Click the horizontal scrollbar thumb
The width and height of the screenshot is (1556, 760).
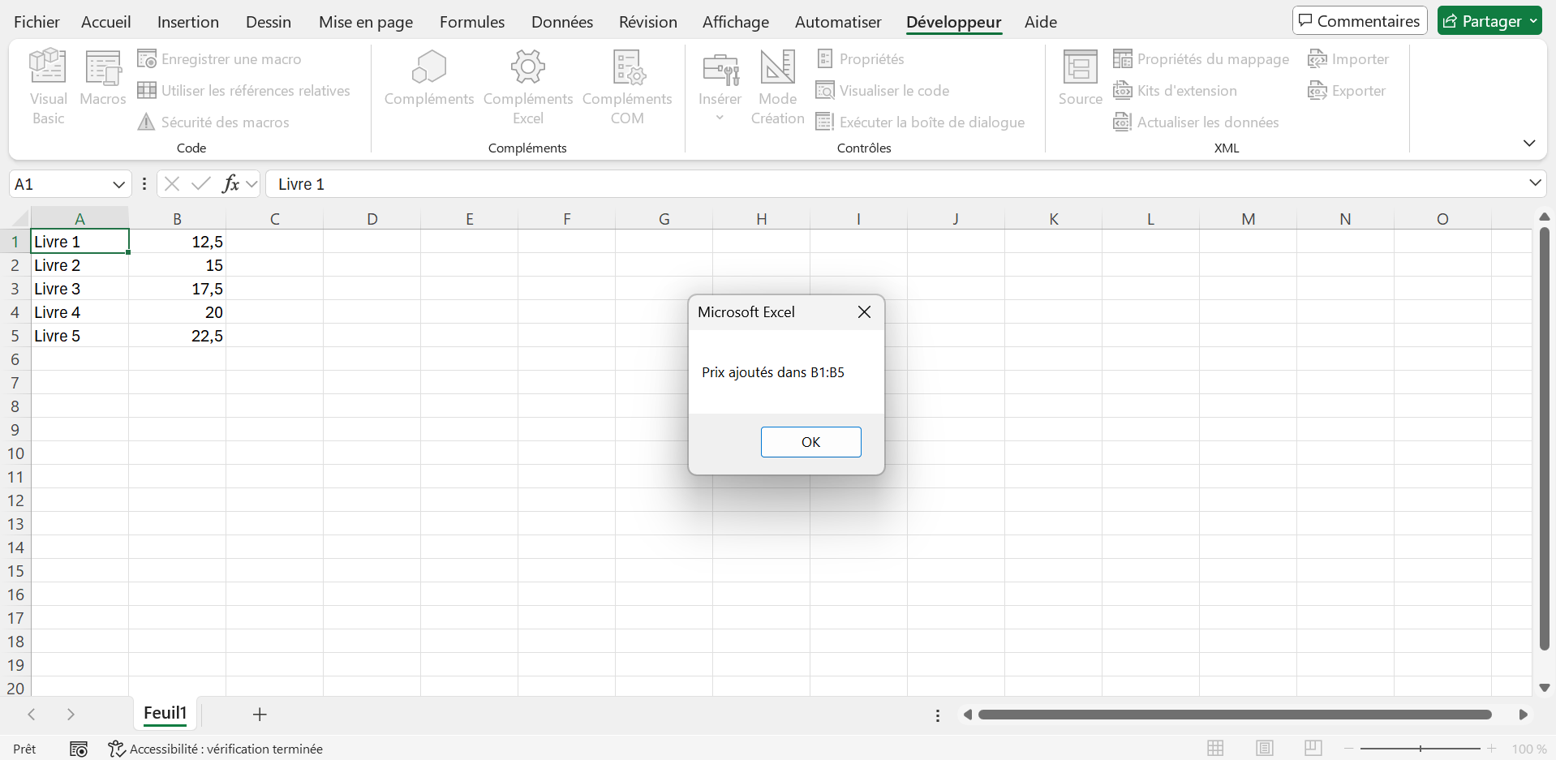(1235, 715)
